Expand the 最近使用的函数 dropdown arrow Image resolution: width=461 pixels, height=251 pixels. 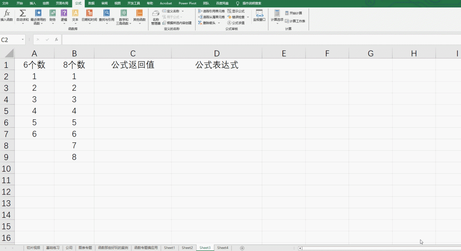pyautogui.click(x=42, y=23)
